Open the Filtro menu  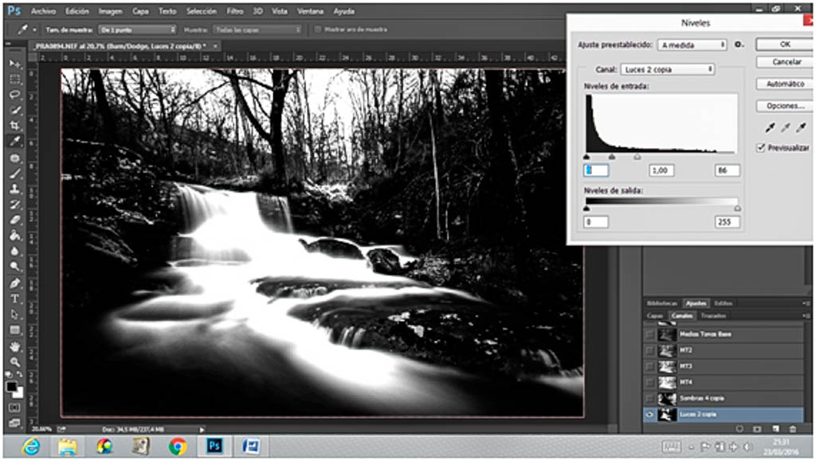coord(234,12)
